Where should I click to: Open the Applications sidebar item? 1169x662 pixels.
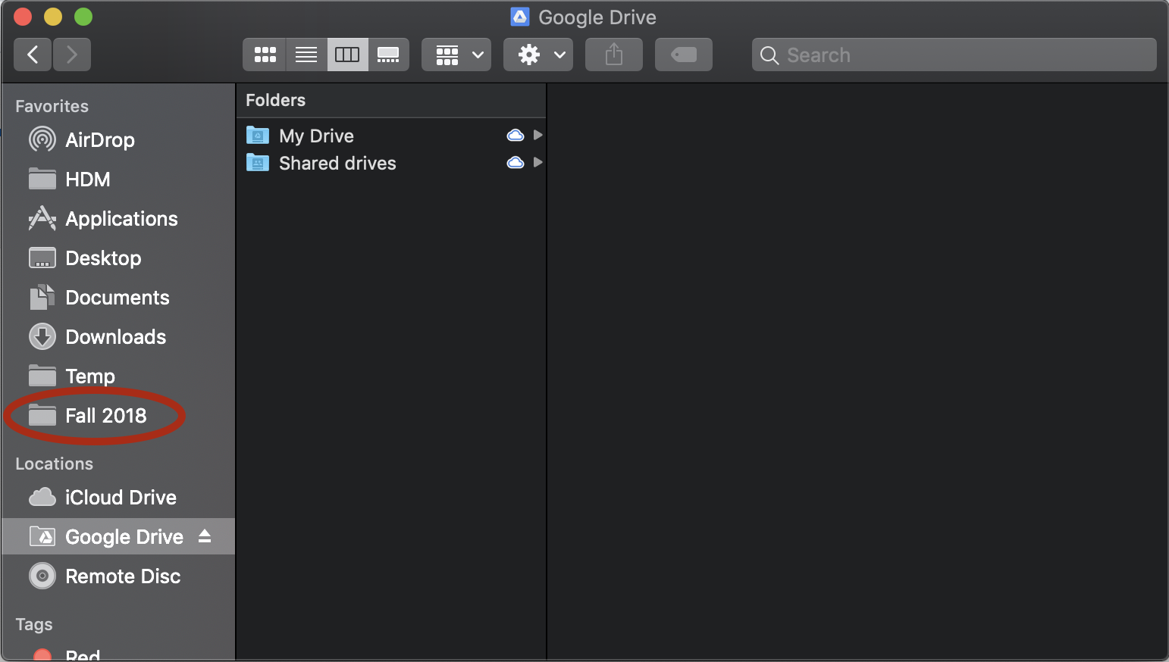121,219
